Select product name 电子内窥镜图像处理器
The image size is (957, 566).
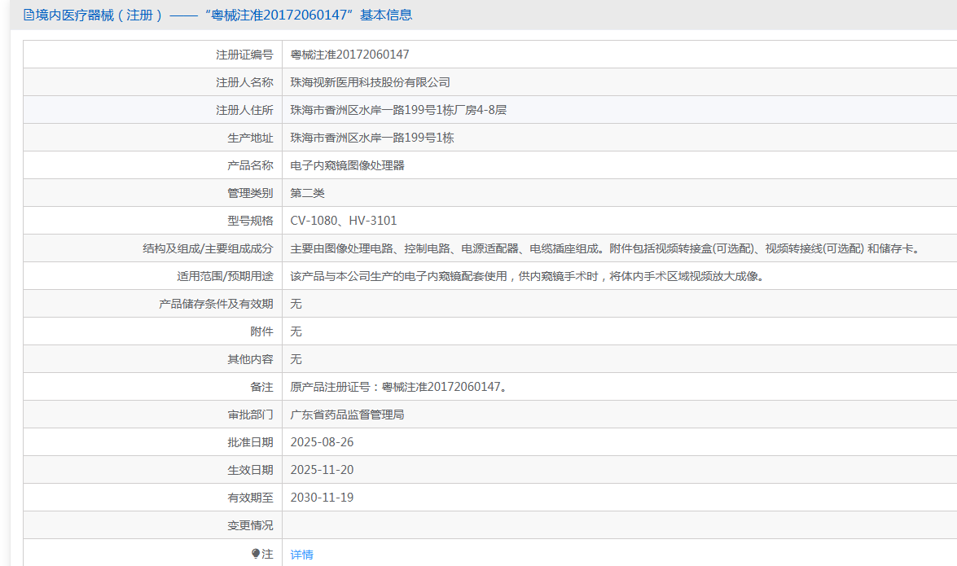pyautogui.click(x=347, y=165)
